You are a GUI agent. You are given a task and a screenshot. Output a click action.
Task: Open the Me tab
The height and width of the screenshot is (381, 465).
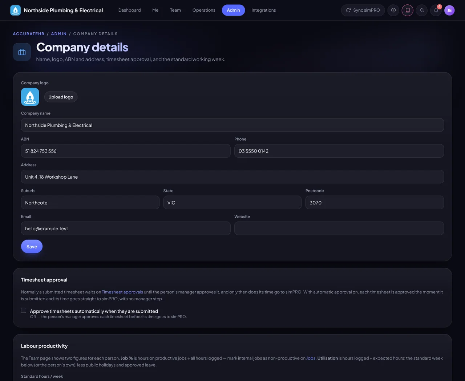[x=155, y=10]
